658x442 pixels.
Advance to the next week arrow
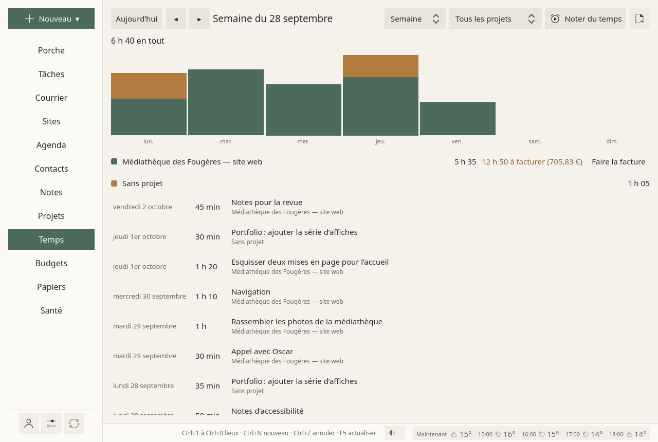coord(199,19)
